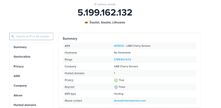This screenshot has height=108, width=221.
Task: Jump to Abuse section in sidebar
Action: [18, 95]
